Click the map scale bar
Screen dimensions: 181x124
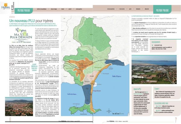pos(118,114)
